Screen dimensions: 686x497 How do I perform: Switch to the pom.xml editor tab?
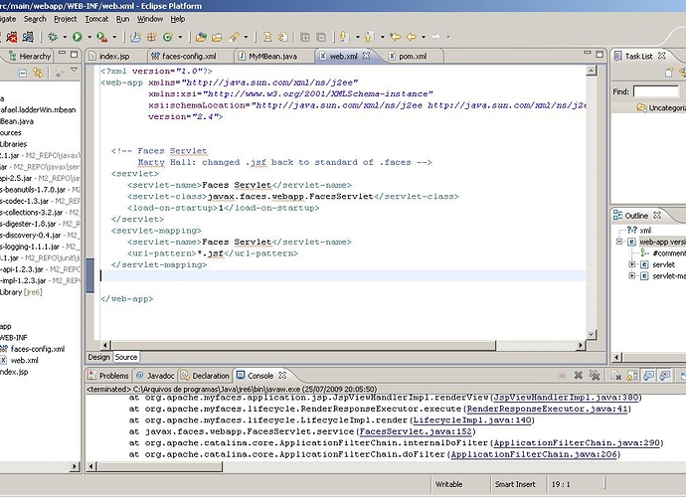pos(413,56)
